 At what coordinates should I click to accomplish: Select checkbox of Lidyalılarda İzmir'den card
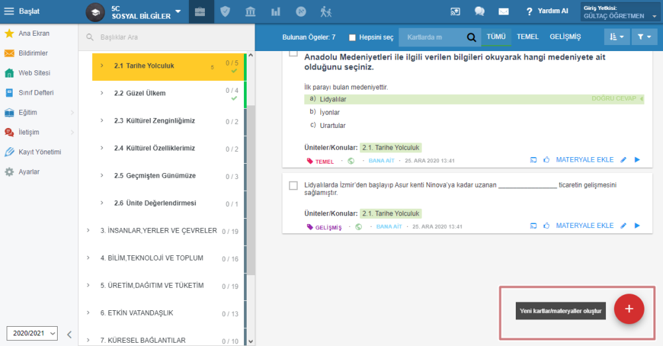click(293, 186)
